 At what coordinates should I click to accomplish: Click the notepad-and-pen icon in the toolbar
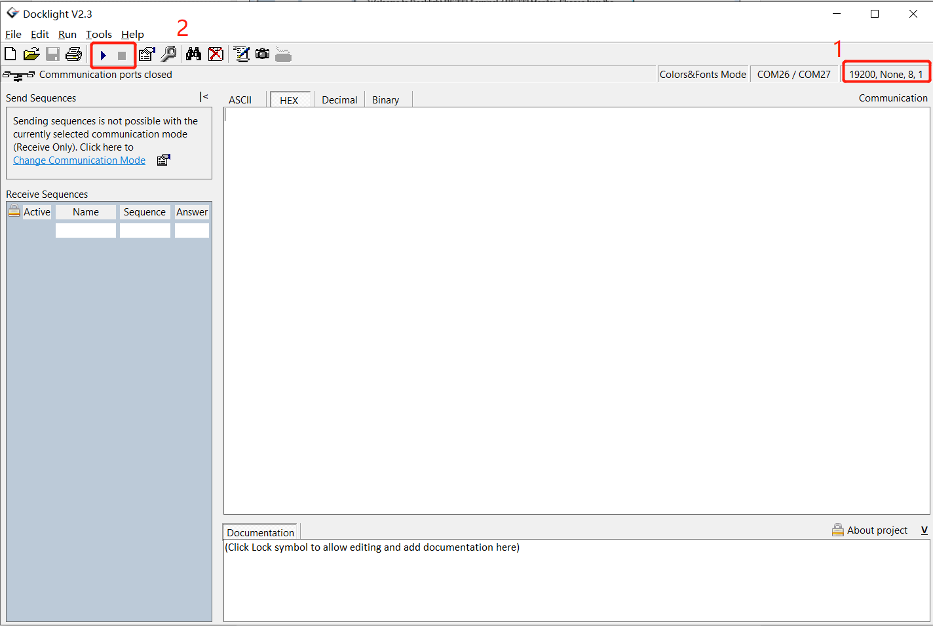(x=242, y=54)
